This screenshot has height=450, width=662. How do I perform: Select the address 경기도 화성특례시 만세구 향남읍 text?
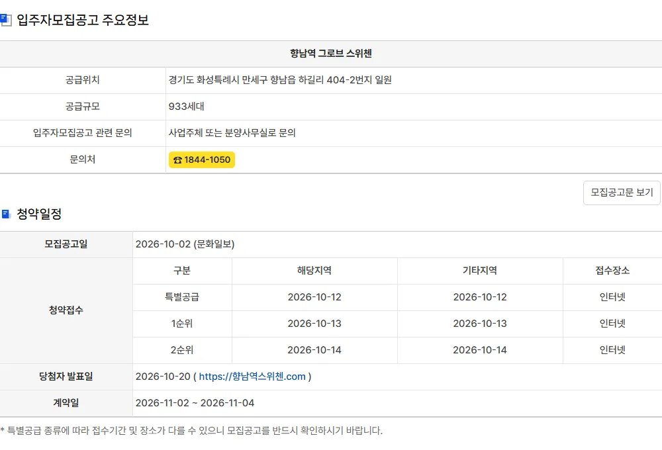[232, 80]
